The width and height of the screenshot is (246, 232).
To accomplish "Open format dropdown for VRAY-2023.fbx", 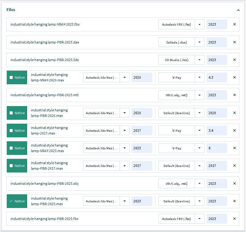I will (x=200, y=24).
